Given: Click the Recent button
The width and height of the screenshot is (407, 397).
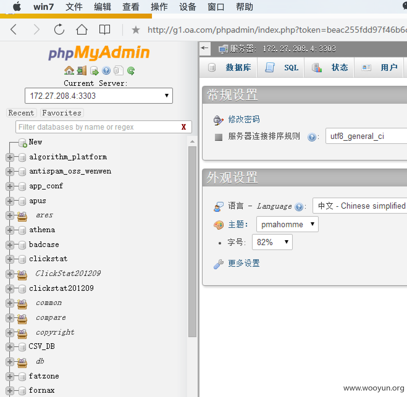Looking at the screenshot, I should [x=21, y=113].
